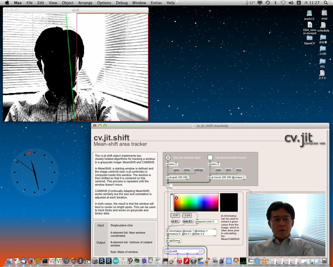Launch Terminal from the dock
Screen dimensions: 333x267
[x=45, y=261]
